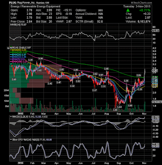This screenshot has width=162, height=165.
Task: Click the Ask price 2.89
Action: pos(49,10)
